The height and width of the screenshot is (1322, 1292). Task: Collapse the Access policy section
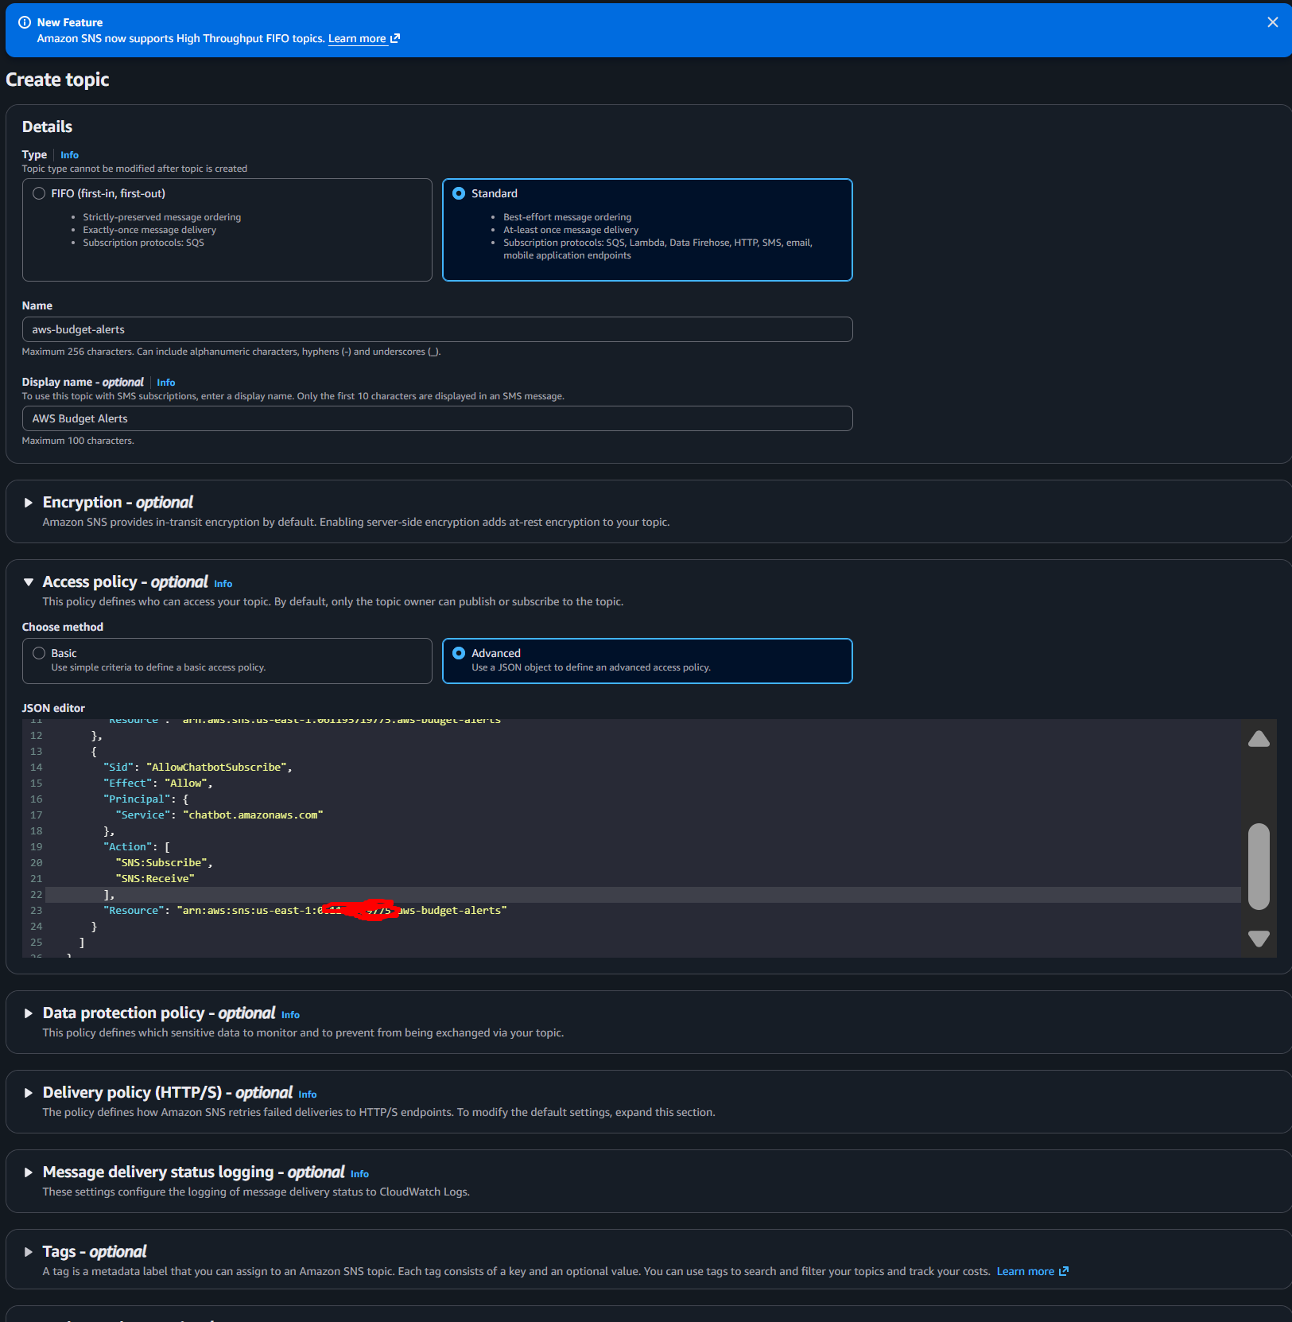(x=29, y=582)
